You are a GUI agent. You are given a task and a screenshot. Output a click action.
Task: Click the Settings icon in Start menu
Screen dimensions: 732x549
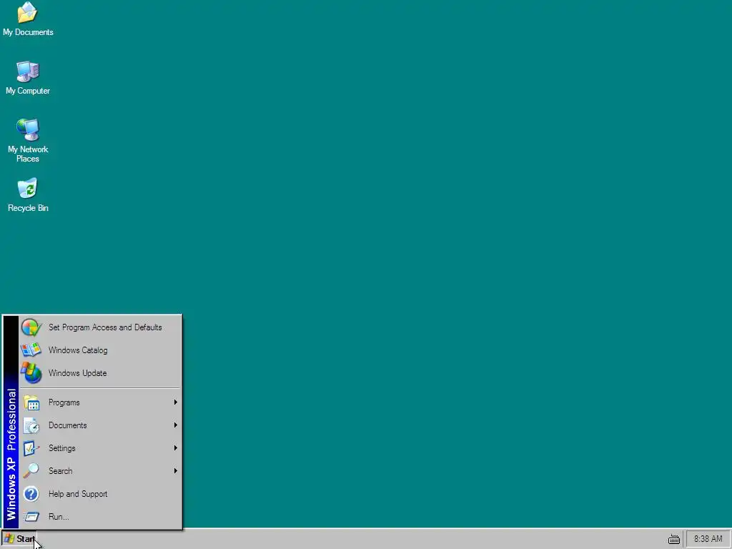click(31, 448)
